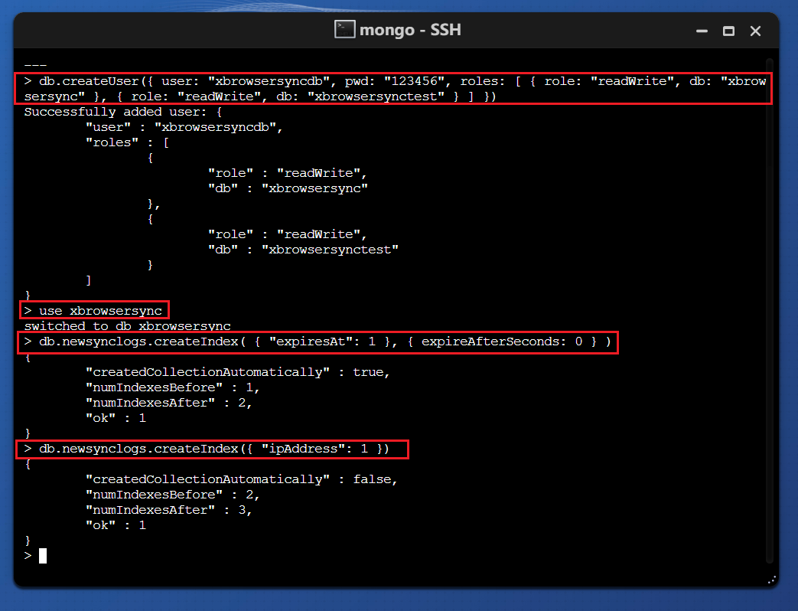This screenshot has height=611, width=798.
Task: Click the '"numIndexesBefore" : 1,' line
Action: click(x=172, y=387)
